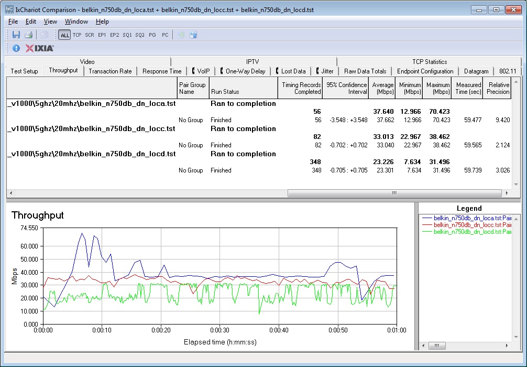Switch to the Throughput tab
Image resolution: width=527 pixels, height=367 pixels.
coord(63,70)
